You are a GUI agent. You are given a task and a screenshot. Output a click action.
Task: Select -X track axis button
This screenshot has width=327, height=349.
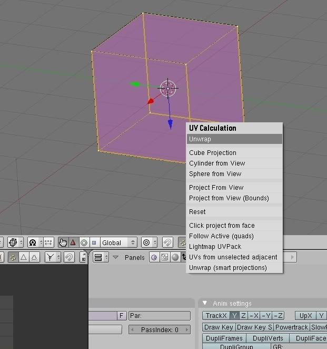254,316
